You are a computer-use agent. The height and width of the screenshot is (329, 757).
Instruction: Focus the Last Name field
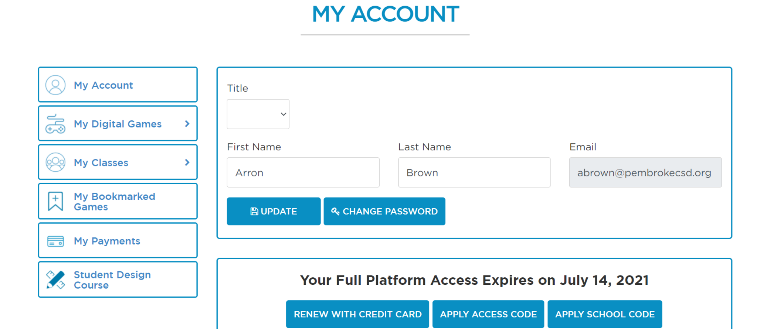[x=474, y=173]
